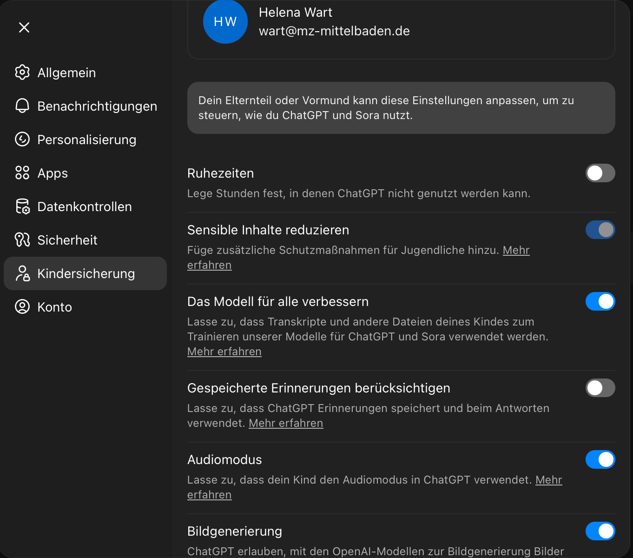633x558 pixels.
Task: Click the Apps grid icon
Action: (22, 173)
